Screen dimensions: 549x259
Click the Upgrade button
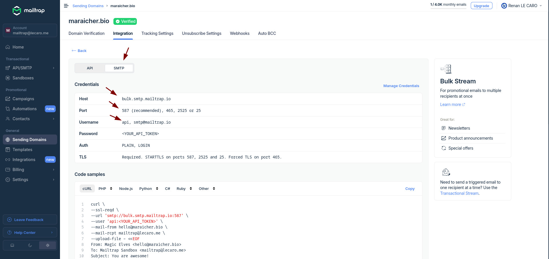coord(481,6)
